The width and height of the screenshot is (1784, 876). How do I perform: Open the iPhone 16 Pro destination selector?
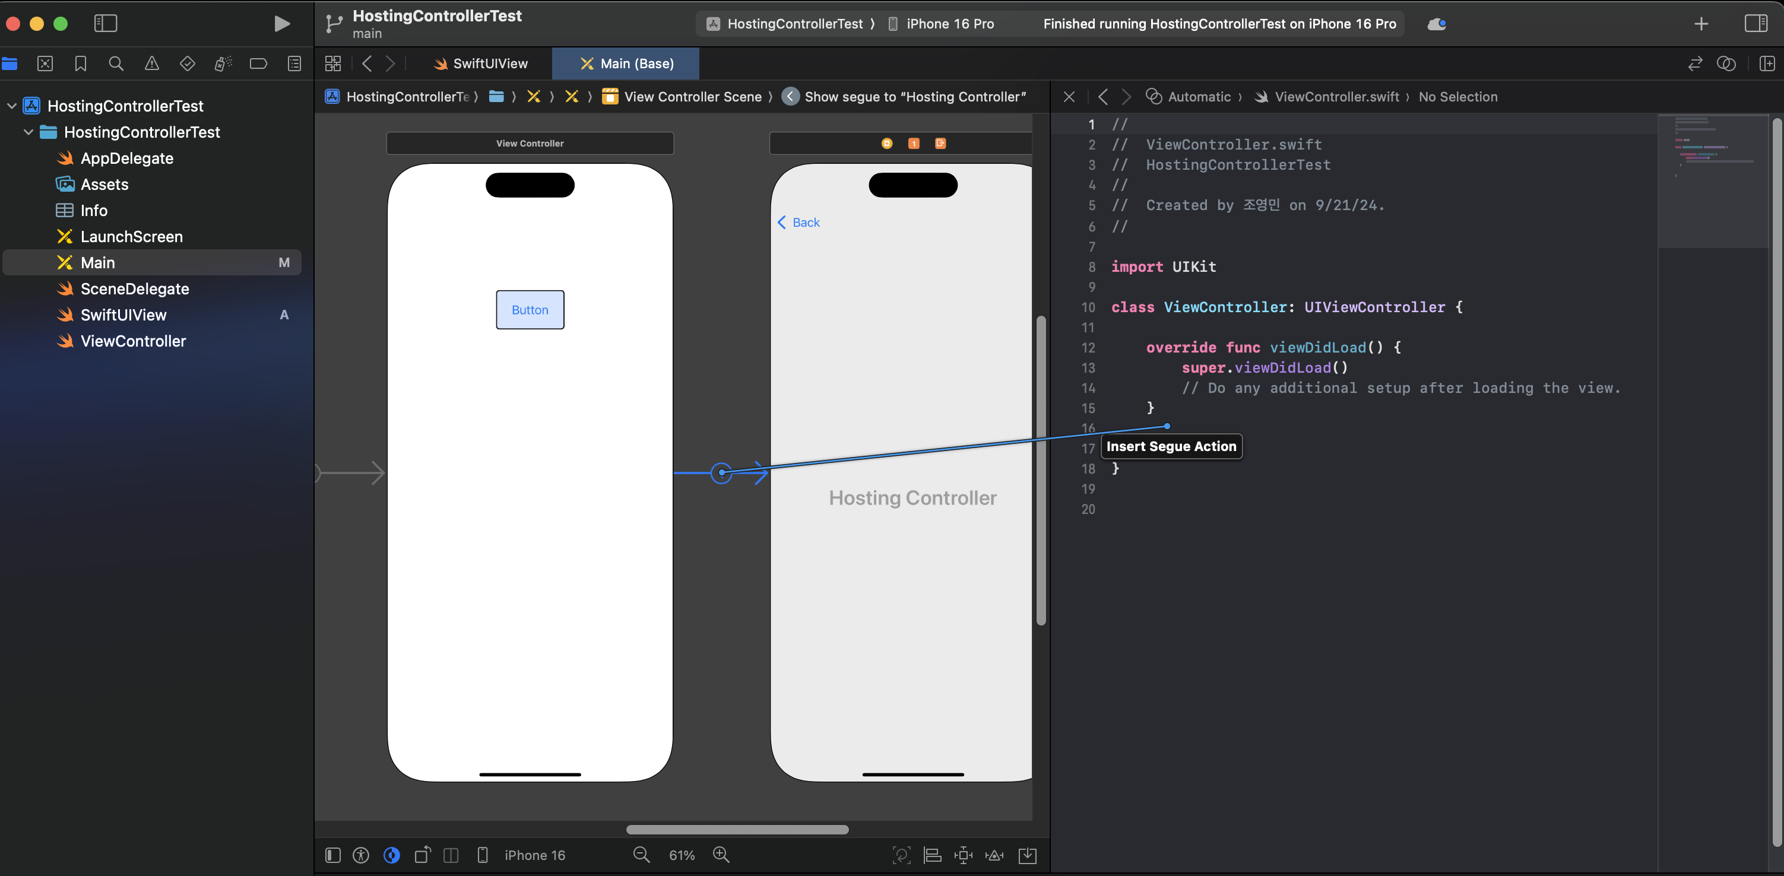[x=949, y=24]
